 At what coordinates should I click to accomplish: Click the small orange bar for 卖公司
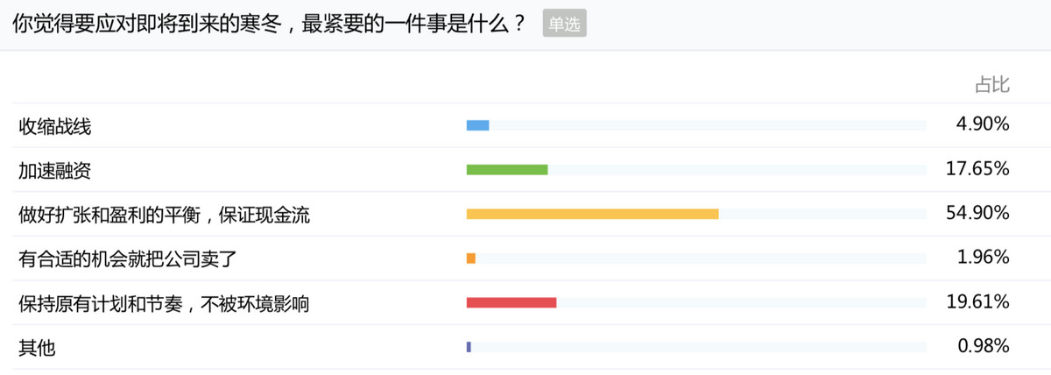point(471,258)
